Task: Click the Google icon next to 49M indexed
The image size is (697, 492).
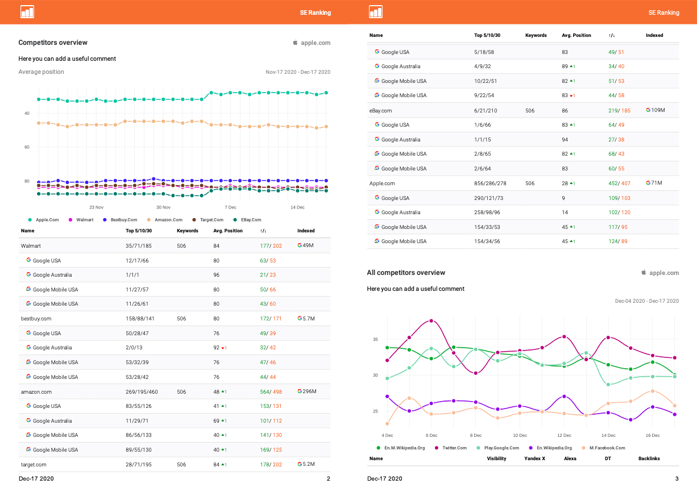Action: 300,245
